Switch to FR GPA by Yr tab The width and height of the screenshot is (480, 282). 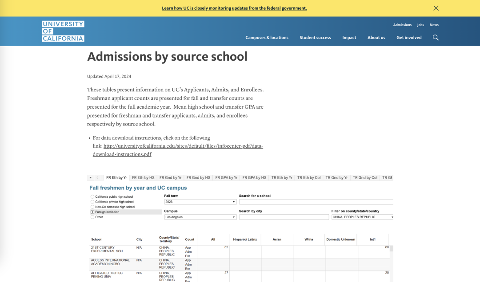[226, 177]
